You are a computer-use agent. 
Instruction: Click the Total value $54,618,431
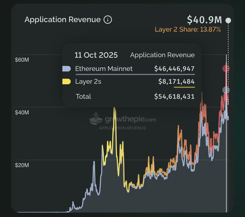click(174, 96)
